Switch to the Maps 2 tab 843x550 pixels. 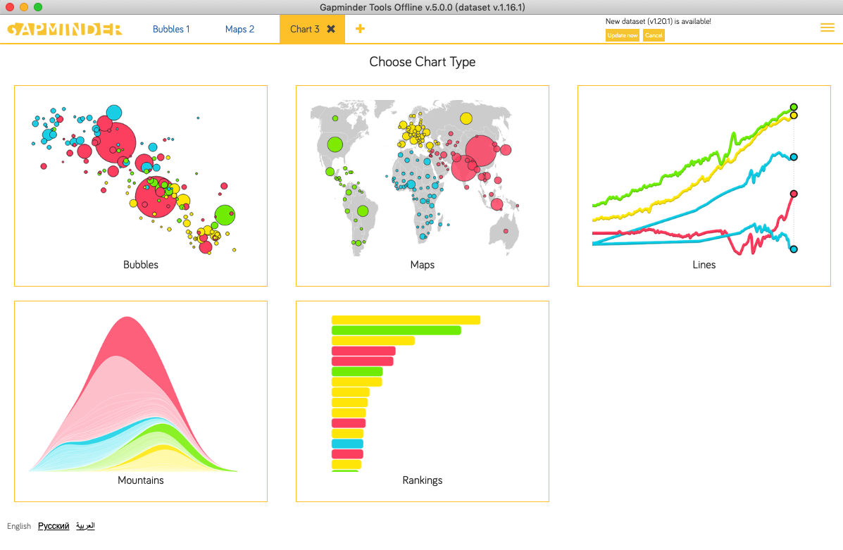coord(239,29)
